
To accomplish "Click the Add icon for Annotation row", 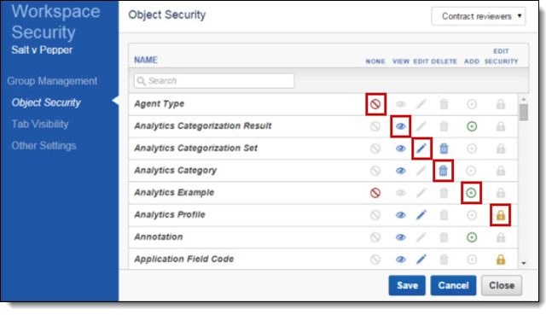I will click(472, 237).
